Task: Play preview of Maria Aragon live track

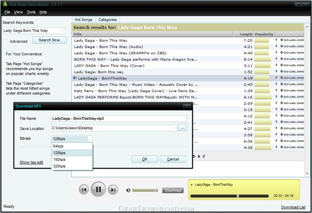Action: tap(277, 59)
